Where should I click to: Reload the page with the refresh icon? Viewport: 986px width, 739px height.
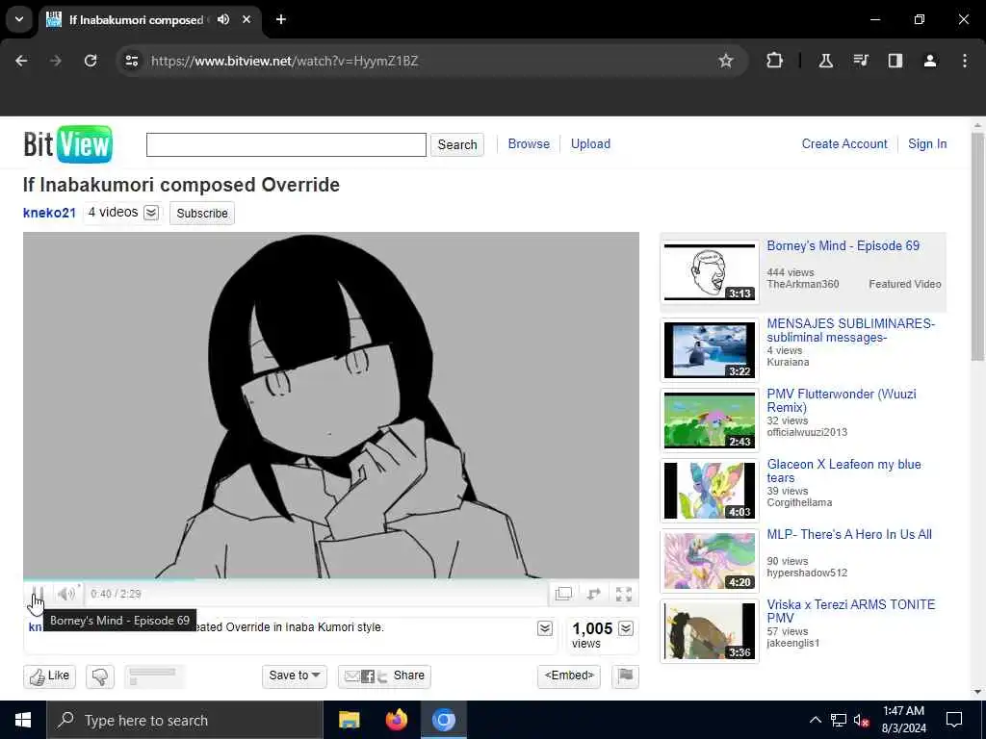[x=91, y=61]
